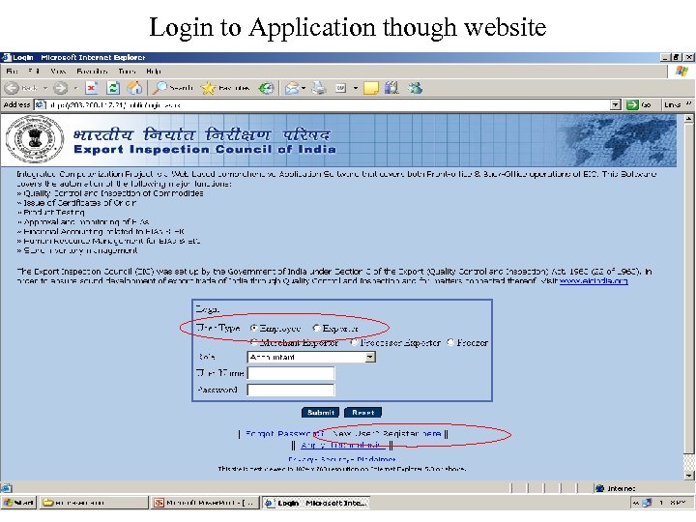Open the Edit button dropdown arrow
This screenshot has height=522, width=696.
point(356,88)
